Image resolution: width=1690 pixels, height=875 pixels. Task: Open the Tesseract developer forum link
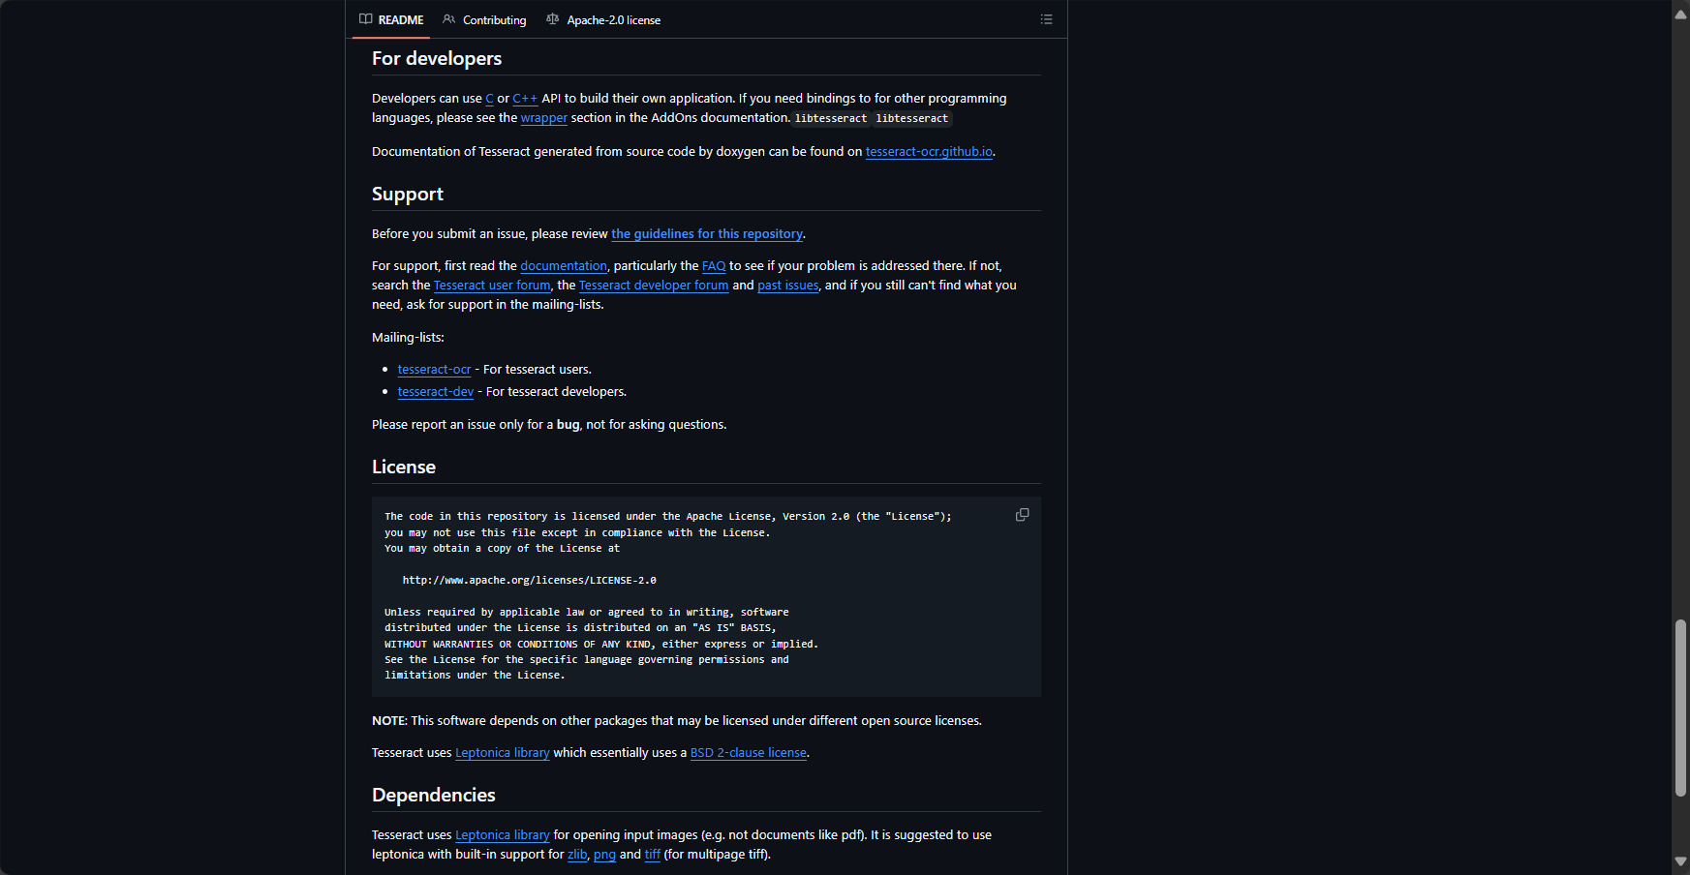654,286
